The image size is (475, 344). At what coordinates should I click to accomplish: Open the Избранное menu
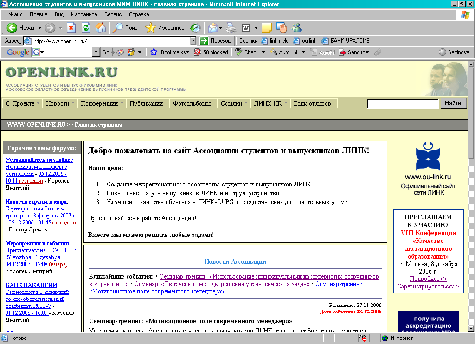[x=84, y=14]
